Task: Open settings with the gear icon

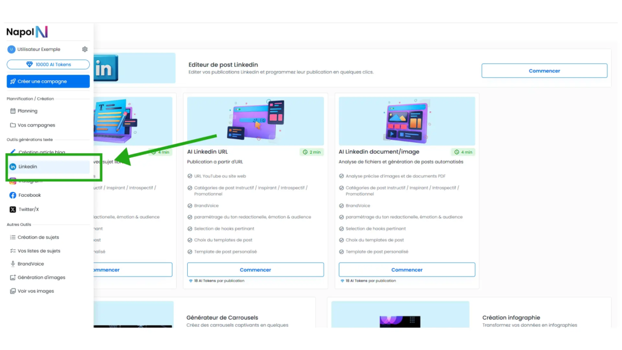Action: [84, 49]
